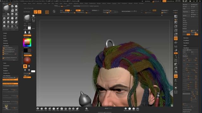Click the Rotate view icon on right shelf
The width and height of the screenshot is (202, 113).
(x=176, y=72)
